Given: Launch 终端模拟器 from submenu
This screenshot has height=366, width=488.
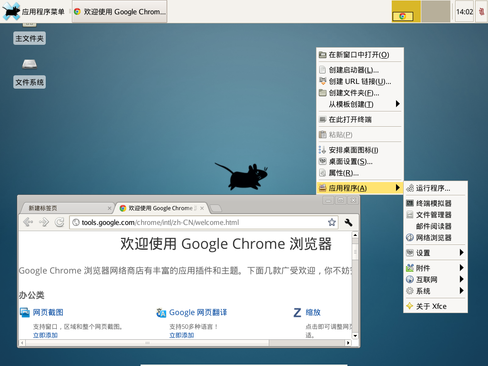Looking at the screenshot, I should [436, 203].
